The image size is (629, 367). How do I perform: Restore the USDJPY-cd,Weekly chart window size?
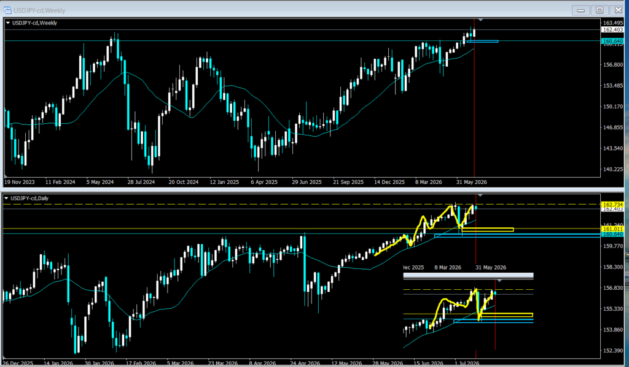coord(600,10)
